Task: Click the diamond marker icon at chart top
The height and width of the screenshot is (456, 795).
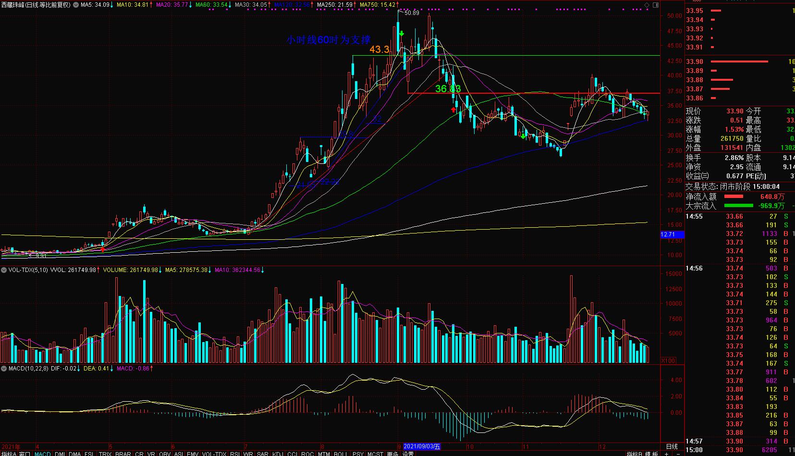Action: (647, 5)
